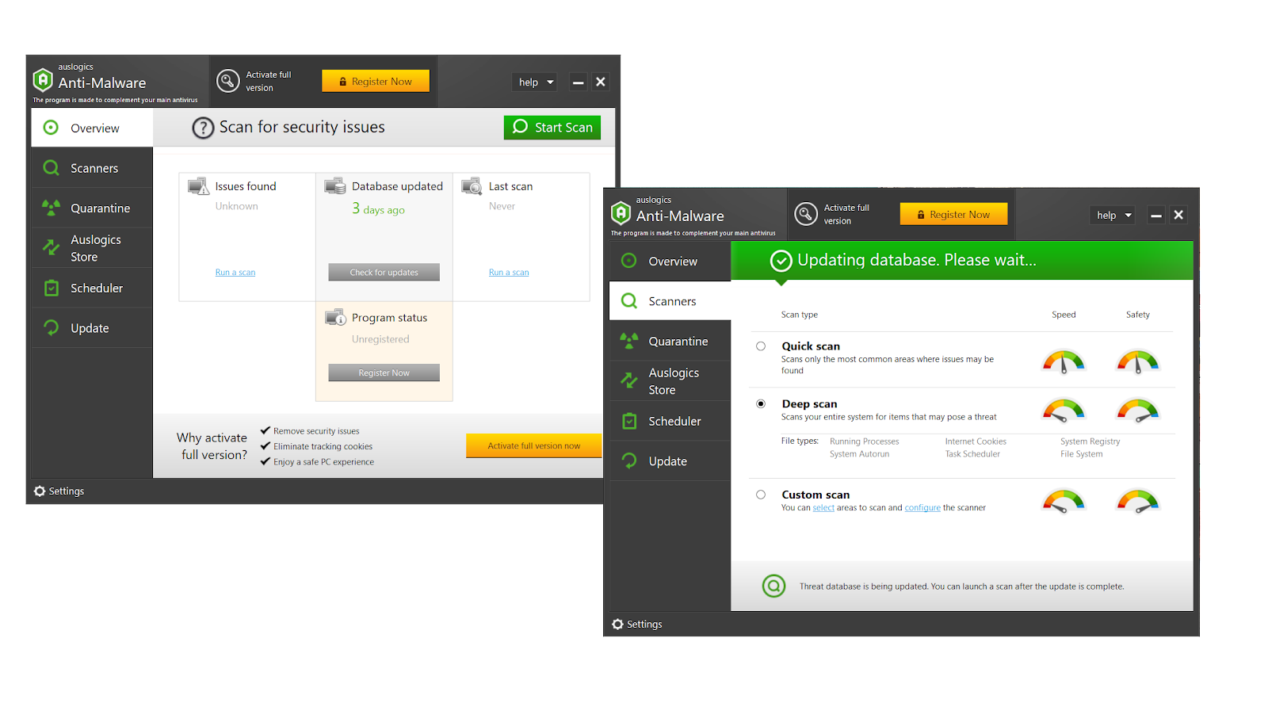1268x703 pixels.
Task: Click the Scheduler clipboard icon in back window
Action: pyautogui.click(x=52, y=288)
